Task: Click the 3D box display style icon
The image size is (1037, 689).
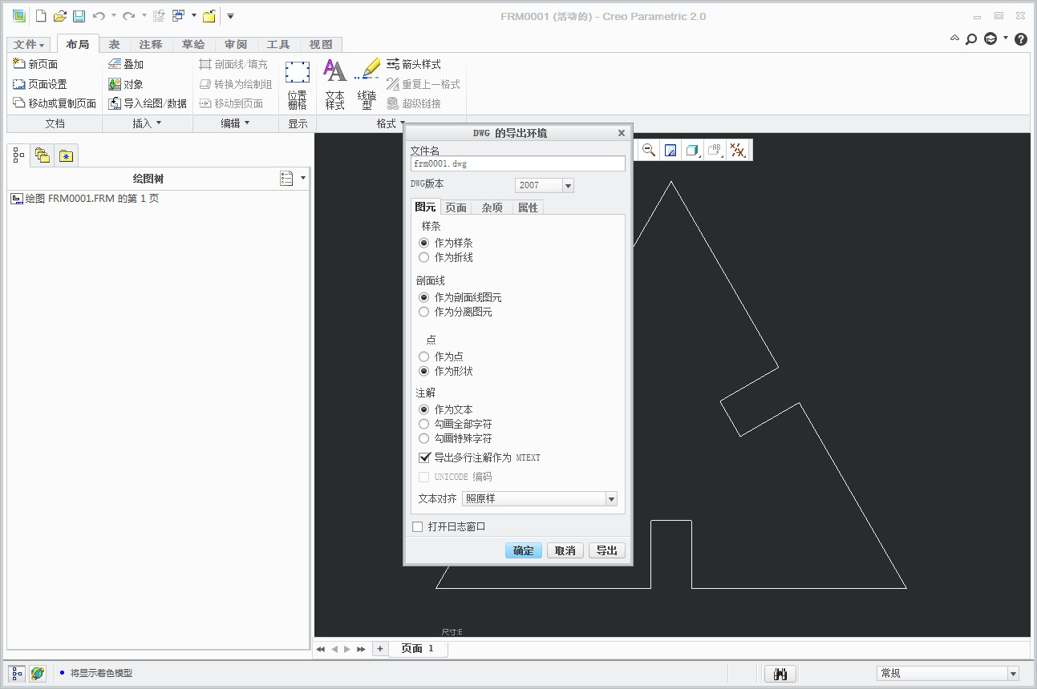Action: click(693, 150)
